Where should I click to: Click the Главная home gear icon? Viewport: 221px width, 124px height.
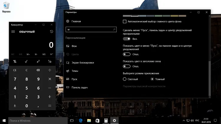tap(68, 21)
